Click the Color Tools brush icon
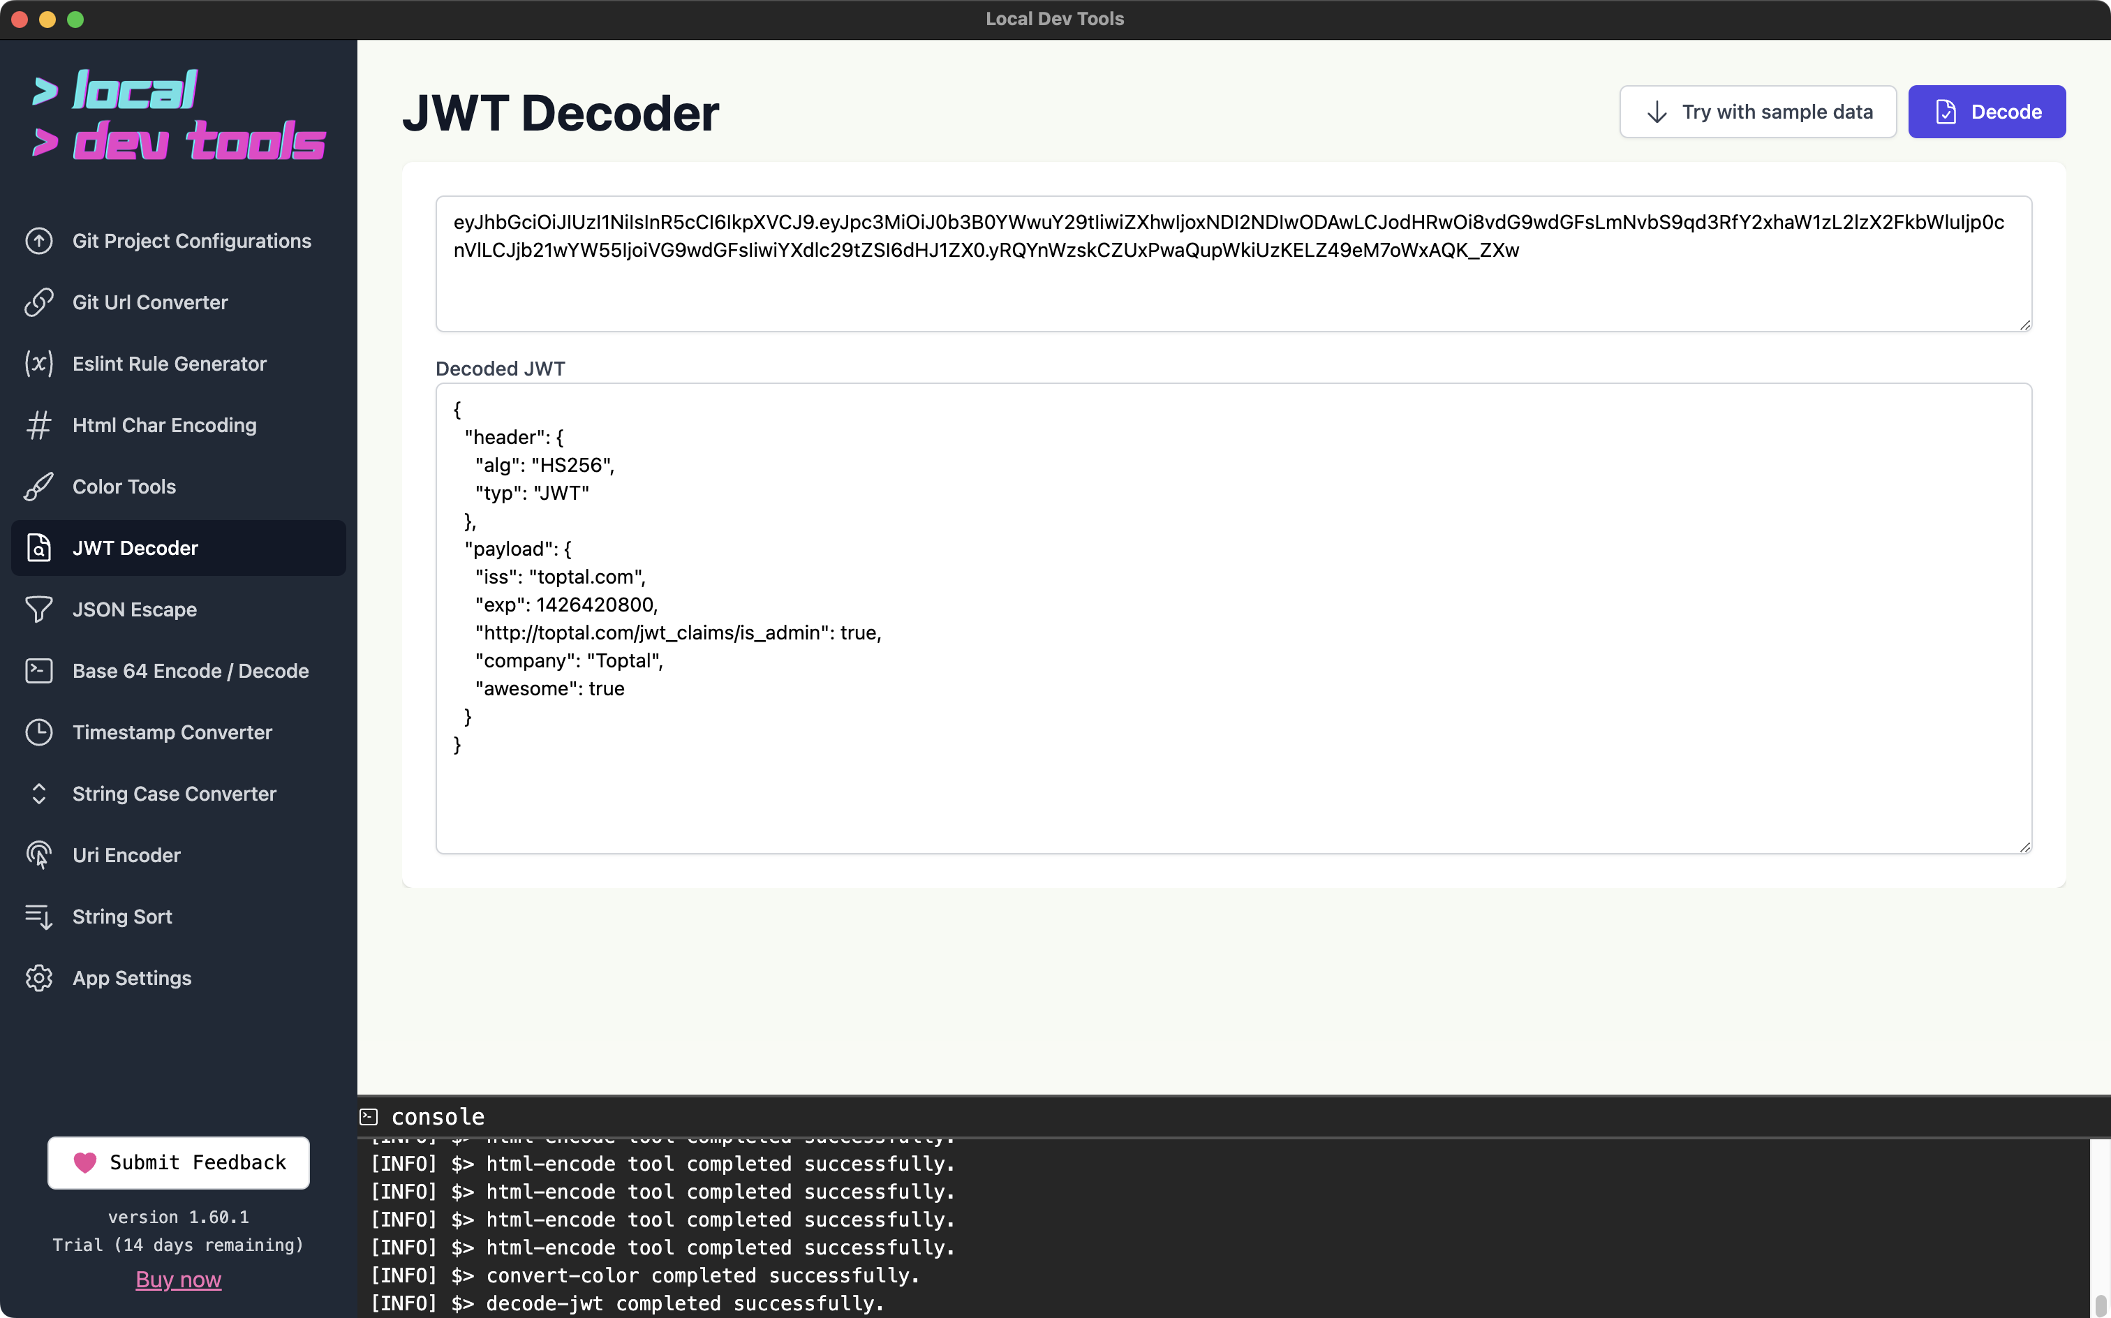 (38, 487)
